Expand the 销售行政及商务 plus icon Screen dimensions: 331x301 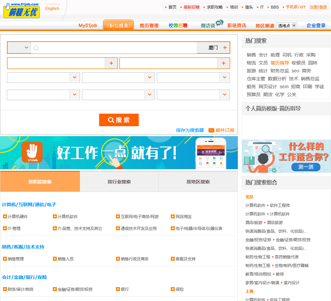[118, 259]
